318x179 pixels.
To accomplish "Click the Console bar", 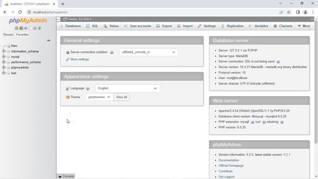I will [x=66, y=177].
